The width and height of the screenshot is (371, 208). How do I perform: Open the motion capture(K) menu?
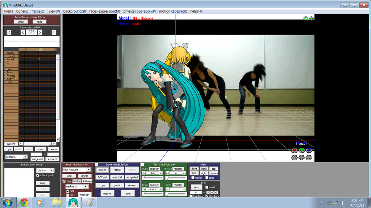[173, 11]
